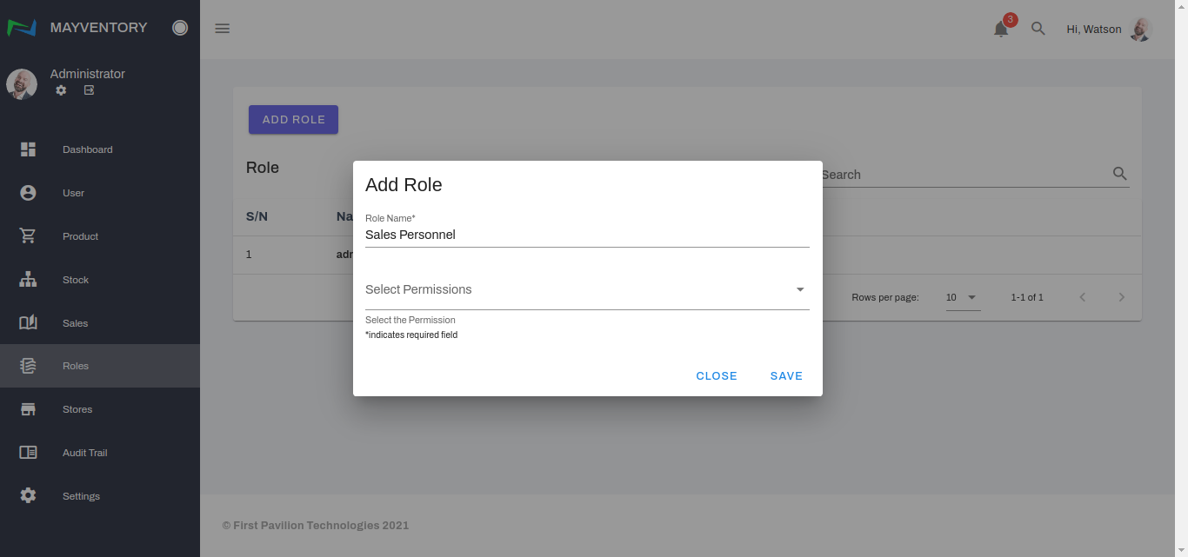Toggle the sidebar radio button beside MAYVENTORY

180,28
